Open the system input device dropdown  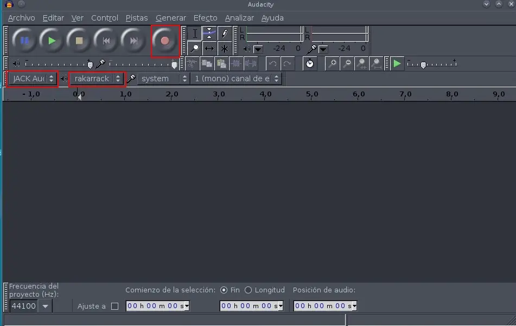pyautogui.click(x=163, y=79)
